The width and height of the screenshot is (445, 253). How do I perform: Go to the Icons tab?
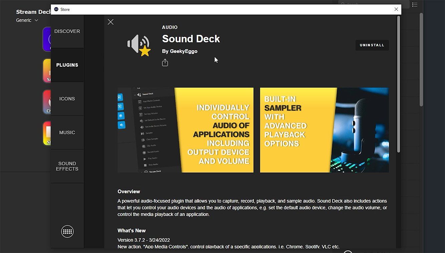pyautogui.click(x=67, y=99)
